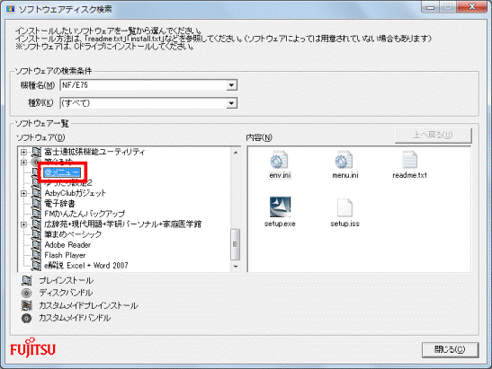
Task: Click the icon beside FMかんたんバックアップ
Action: 36,214
